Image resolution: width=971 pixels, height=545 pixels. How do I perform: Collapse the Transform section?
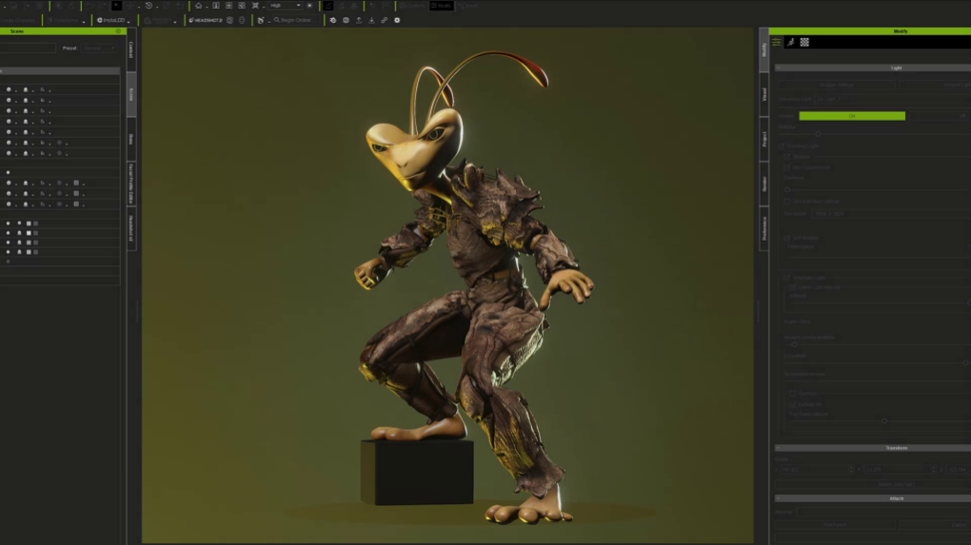click(x=778, y=448)
